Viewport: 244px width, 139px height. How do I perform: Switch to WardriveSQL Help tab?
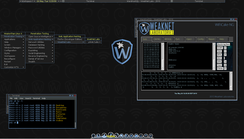point(223,39)
